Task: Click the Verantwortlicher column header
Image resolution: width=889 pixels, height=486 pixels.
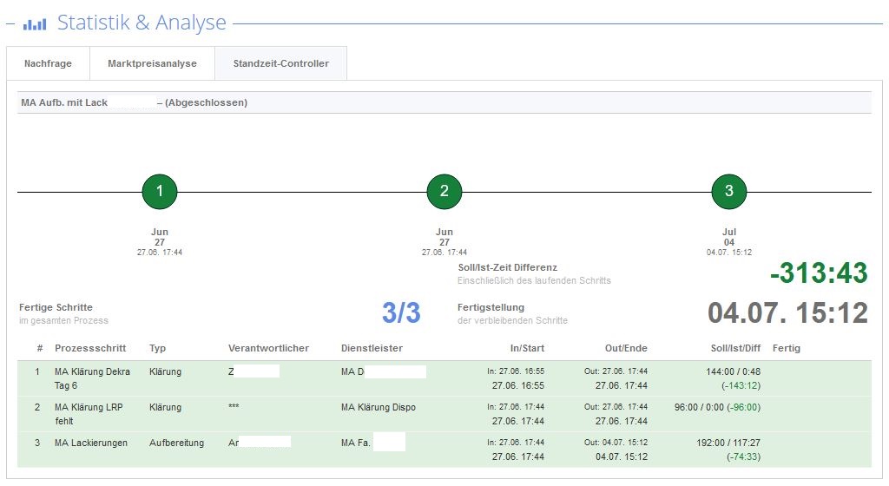Action: click(269, 348)
